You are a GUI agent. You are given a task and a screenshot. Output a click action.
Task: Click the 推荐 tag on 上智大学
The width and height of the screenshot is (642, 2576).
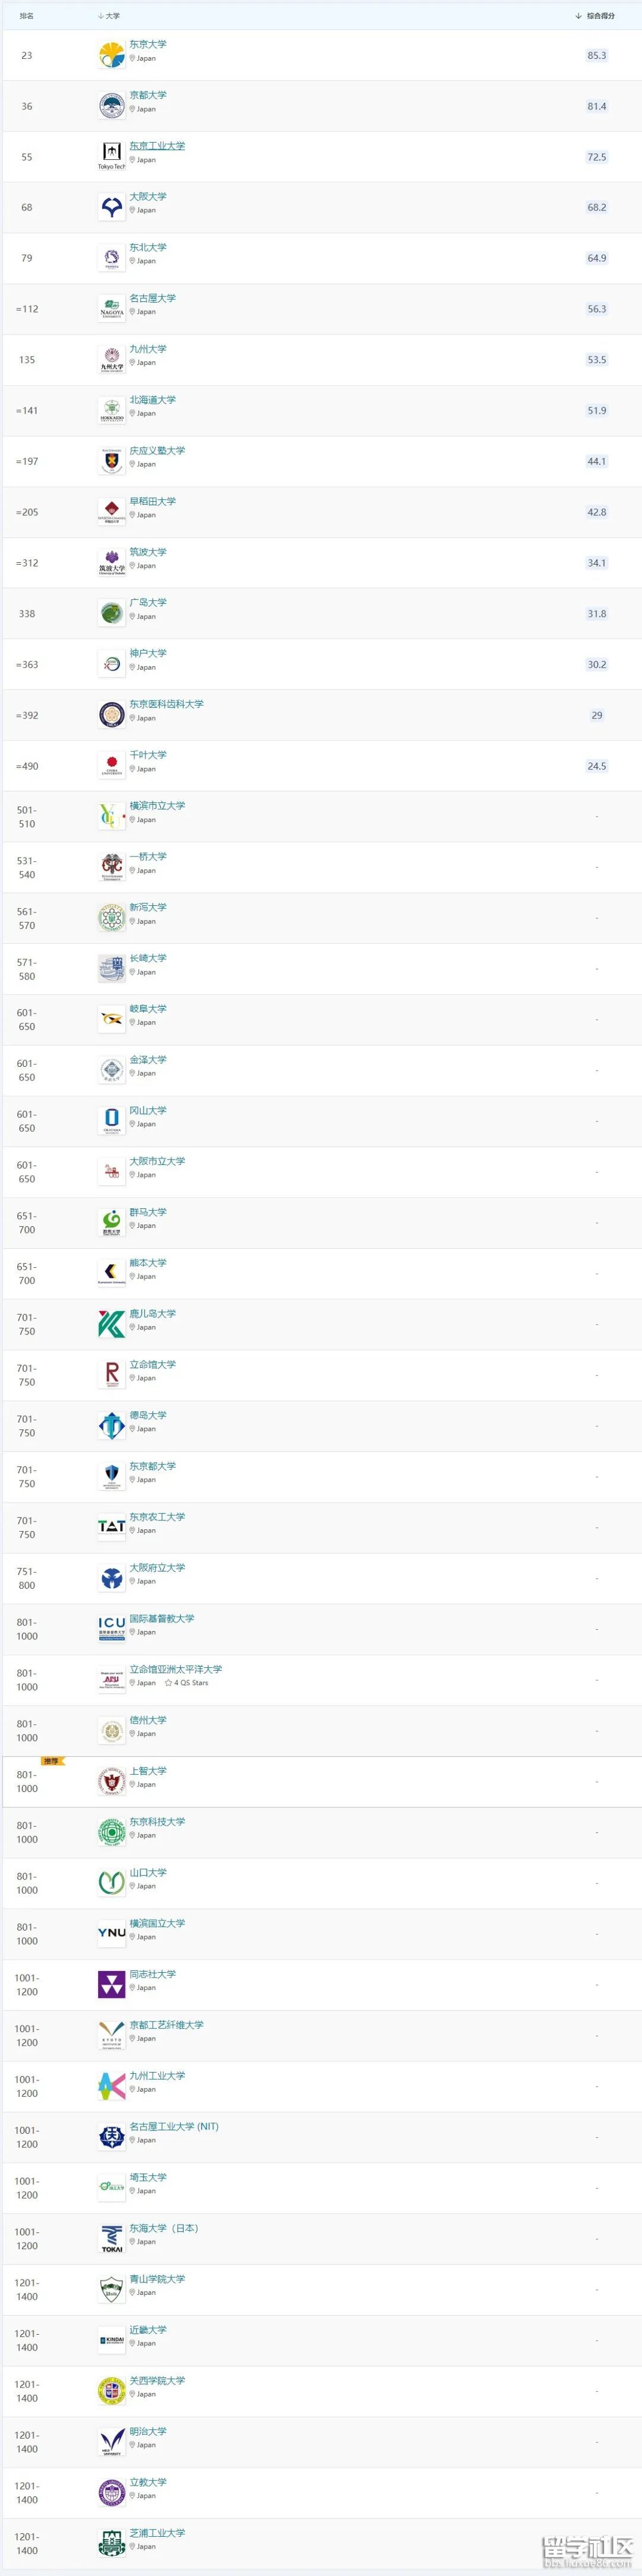pyautogui.click(x=51, y=1761)
